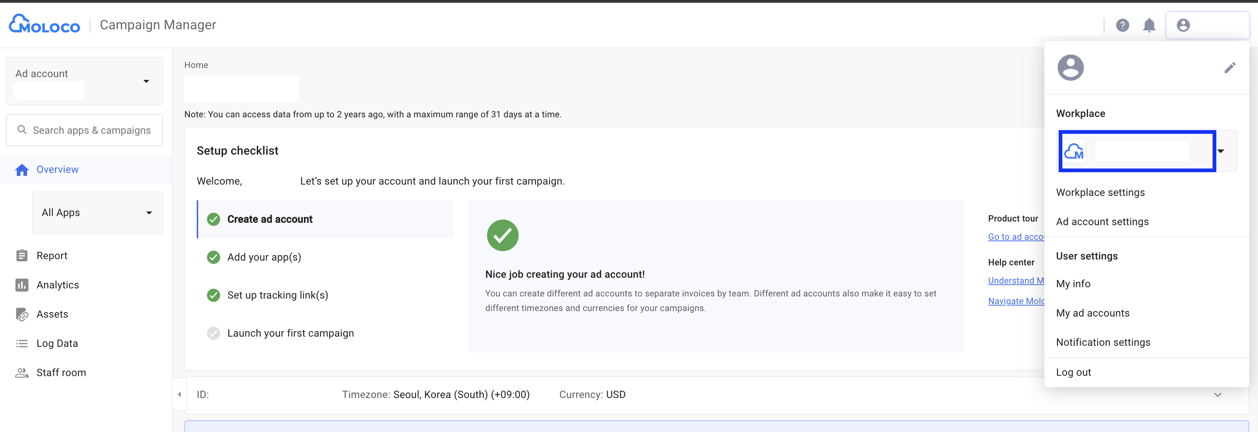1258x432 pixels.
Task: Select the Create ad account checklist step
Action: pyautogui.click(x=270, y=219)
